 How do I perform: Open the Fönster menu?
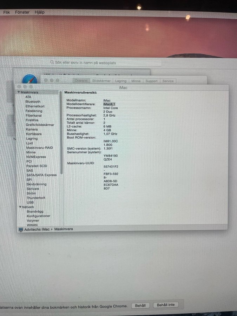[x=22, y=12]
